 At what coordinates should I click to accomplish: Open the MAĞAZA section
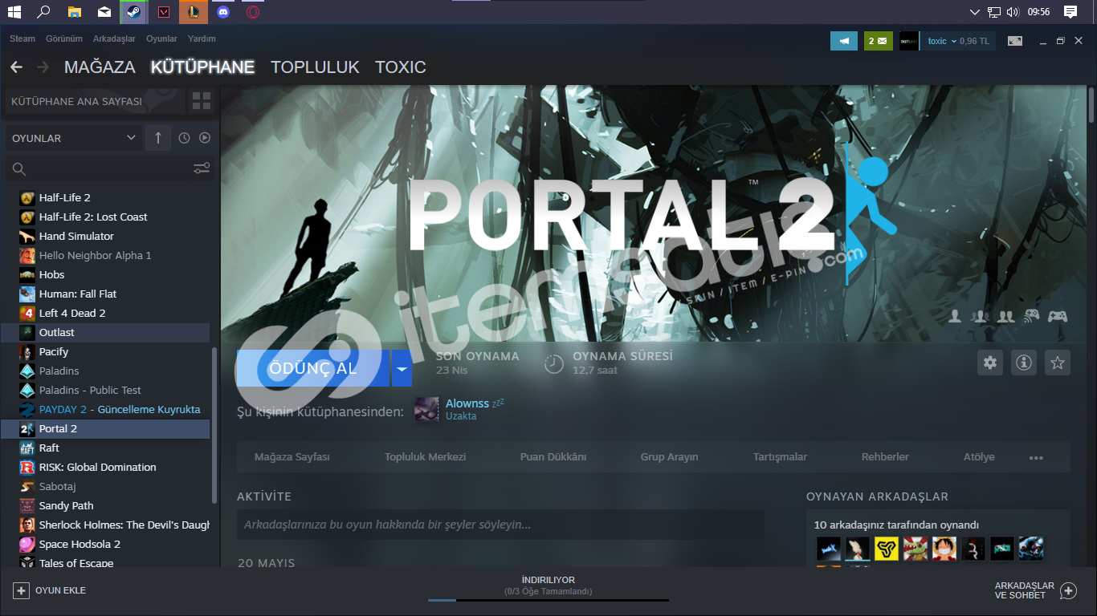point(100,67)
